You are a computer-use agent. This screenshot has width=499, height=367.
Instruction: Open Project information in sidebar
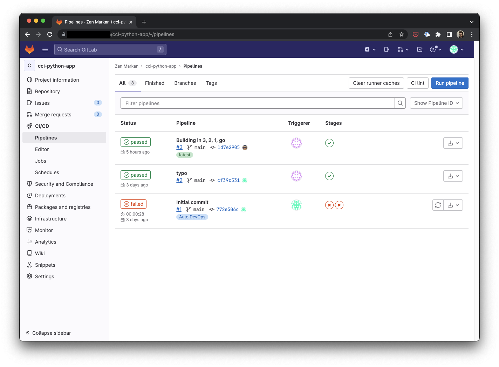point(64,80)
